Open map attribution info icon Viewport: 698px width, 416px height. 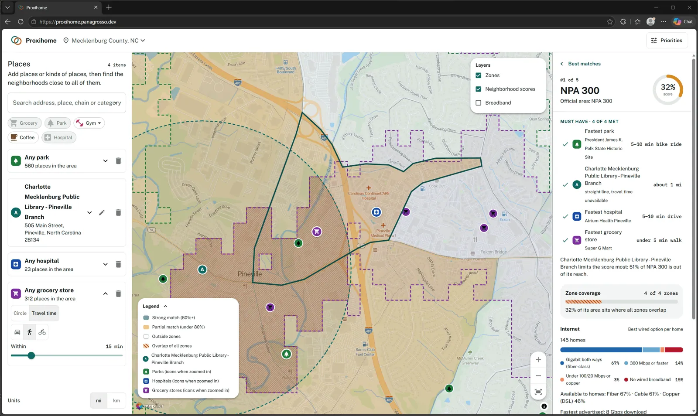[x=544, y=406]
